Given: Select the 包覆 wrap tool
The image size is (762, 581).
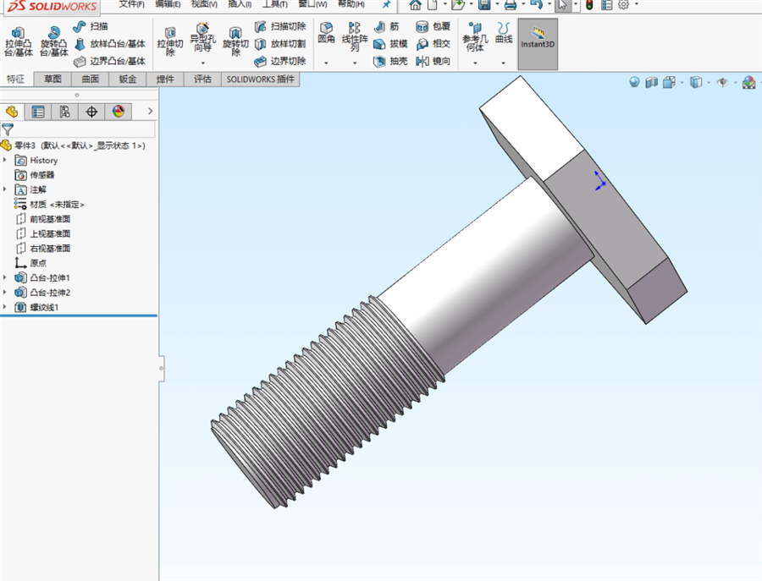Looking at the screenshot, I should point(433,26).
